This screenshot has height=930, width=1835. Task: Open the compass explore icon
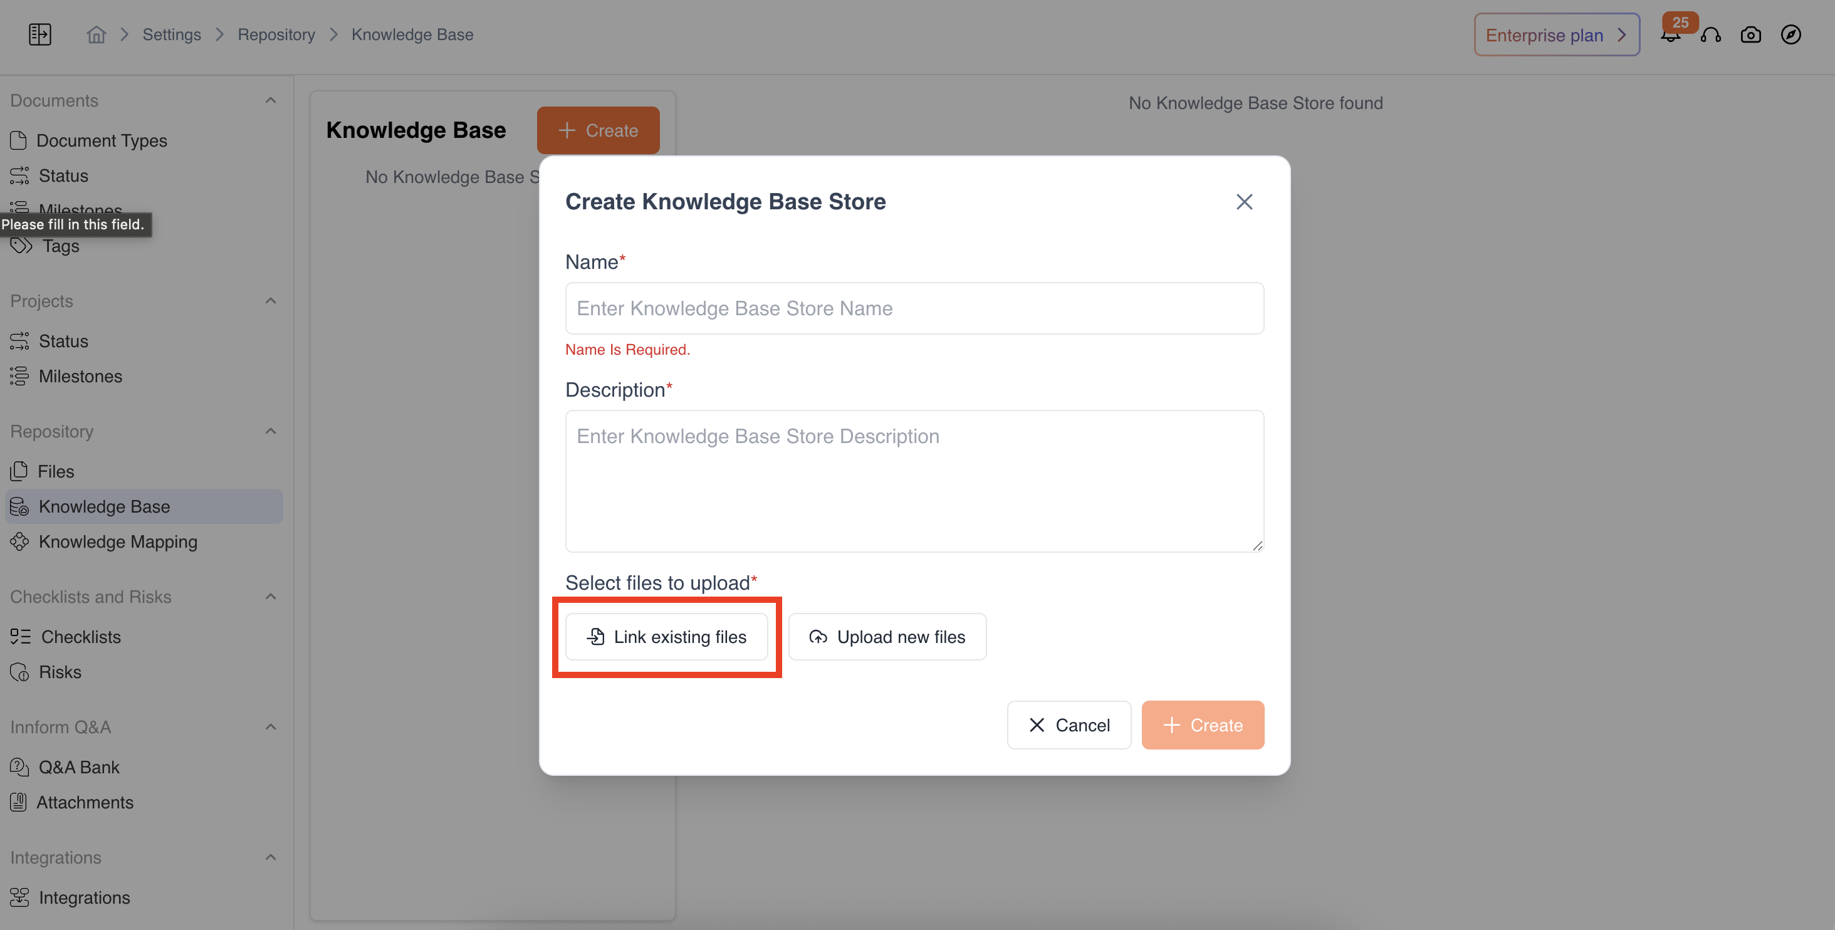[1790, 34]
